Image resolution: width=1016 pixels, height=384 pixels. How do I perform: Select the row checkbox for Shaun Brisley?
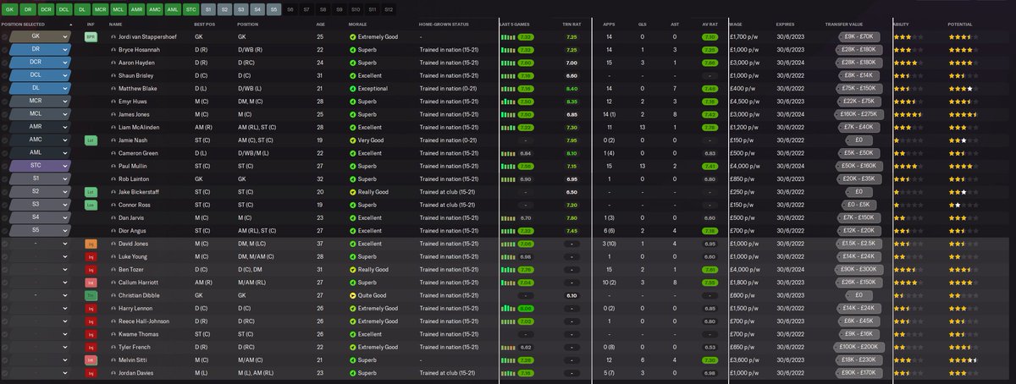[4, 76]
